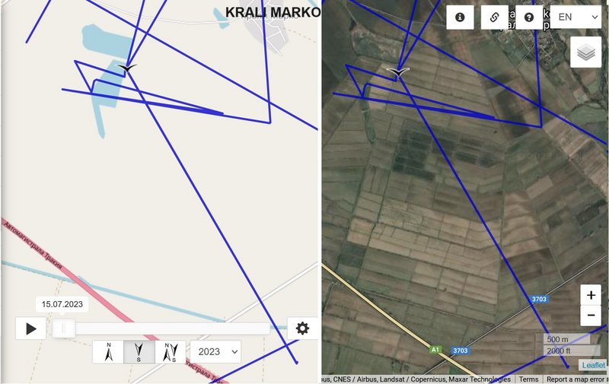
Task: Open the 2023 year dropdown
Action: pos(215,352)
